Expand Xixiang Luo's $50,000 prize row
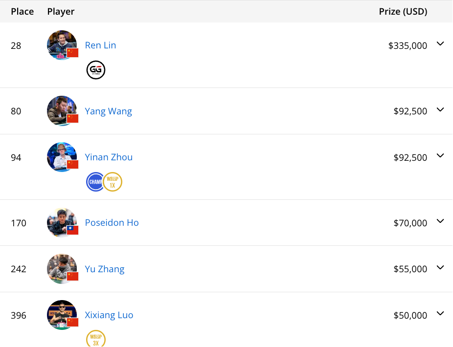Image resolution: width=453 pixels, height=347 pixels. point(440,314)
